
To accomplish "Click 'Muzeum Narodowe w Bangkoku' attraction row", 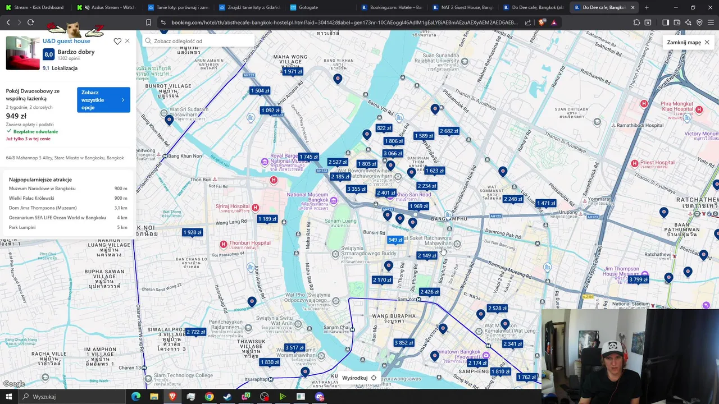I will click(68, 189).
